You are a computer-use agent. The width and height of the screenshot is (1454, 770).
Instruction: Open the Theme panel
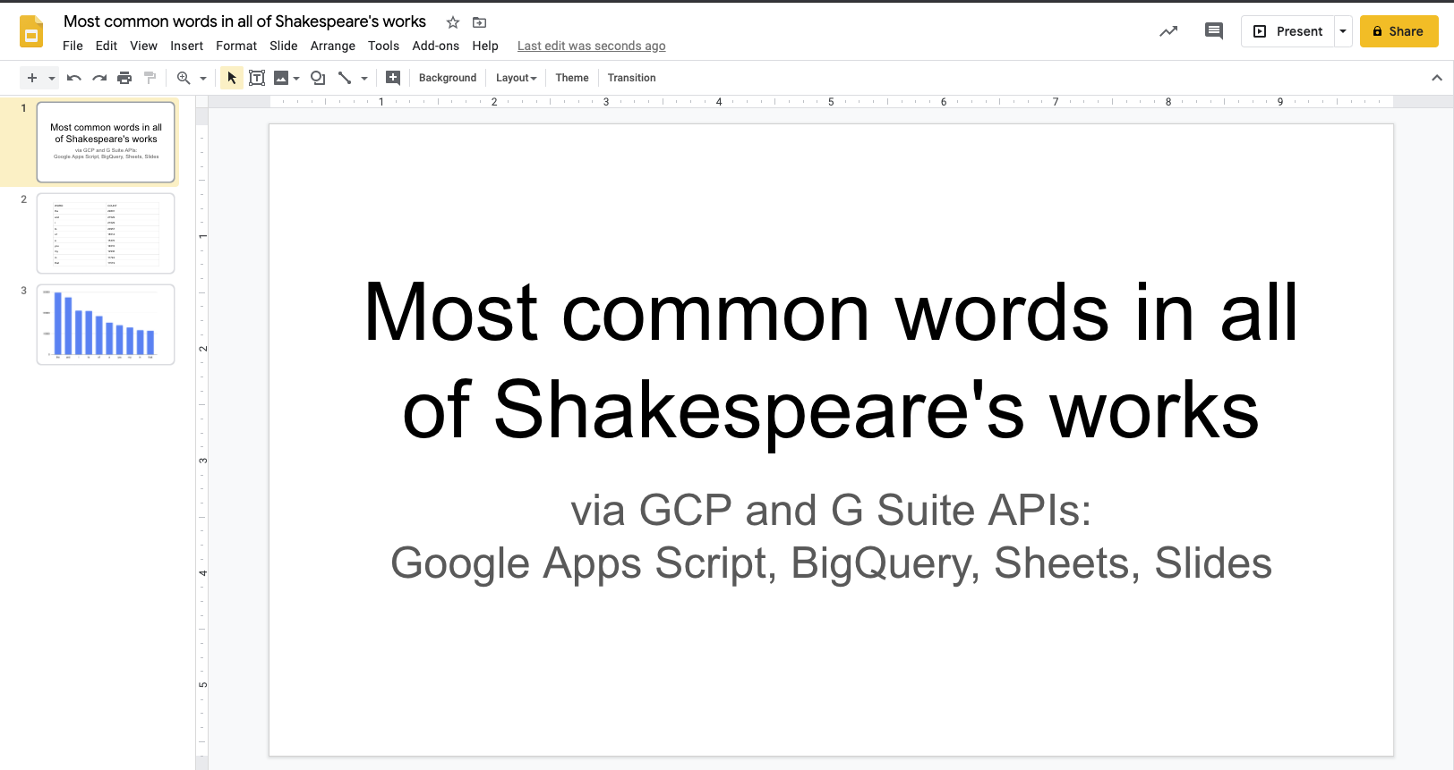click(x=572, y=78)
